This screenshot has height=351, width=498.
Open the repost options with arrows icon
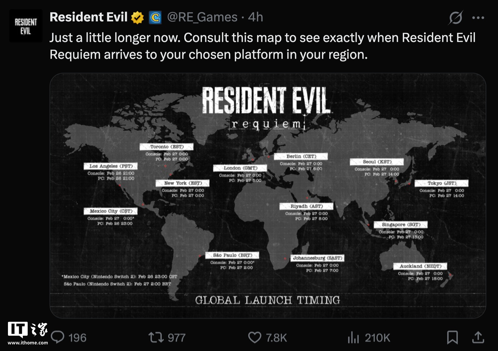coord(156,337)
